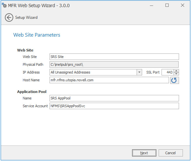This screenshot has width=191, height=161.
Task: Focus the Application Pool Name field
Action: (114, 98)
